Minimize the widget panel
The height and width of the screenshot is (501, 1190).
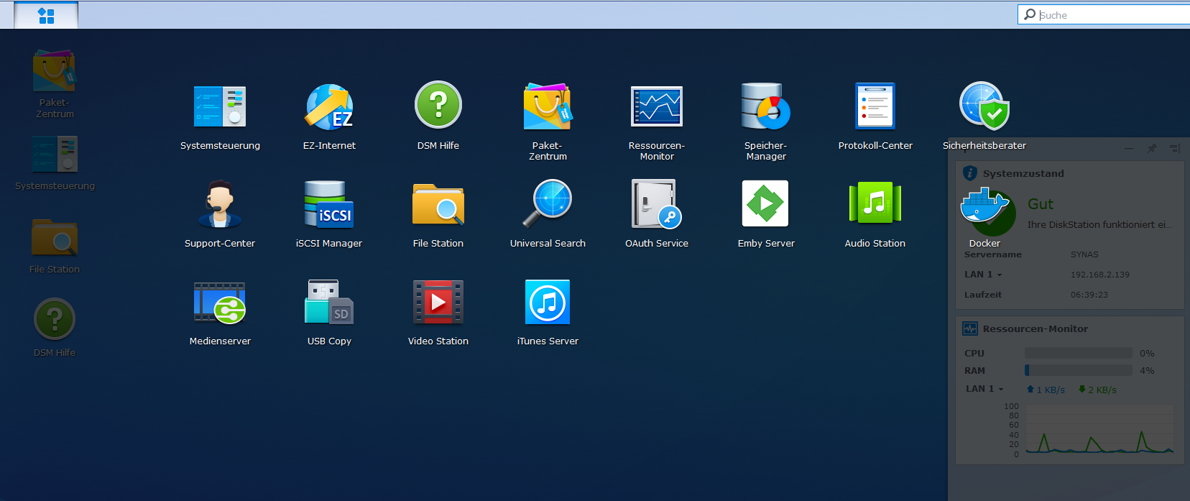click(x=1129, y=149)
